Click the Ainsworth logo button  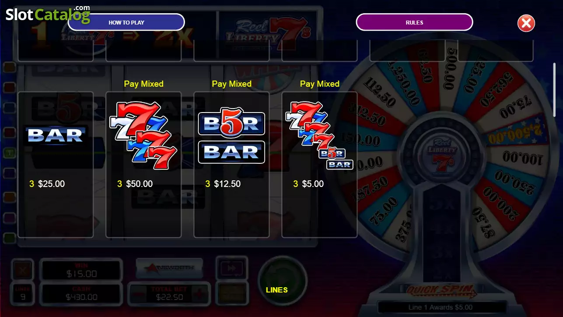(169, 268)
